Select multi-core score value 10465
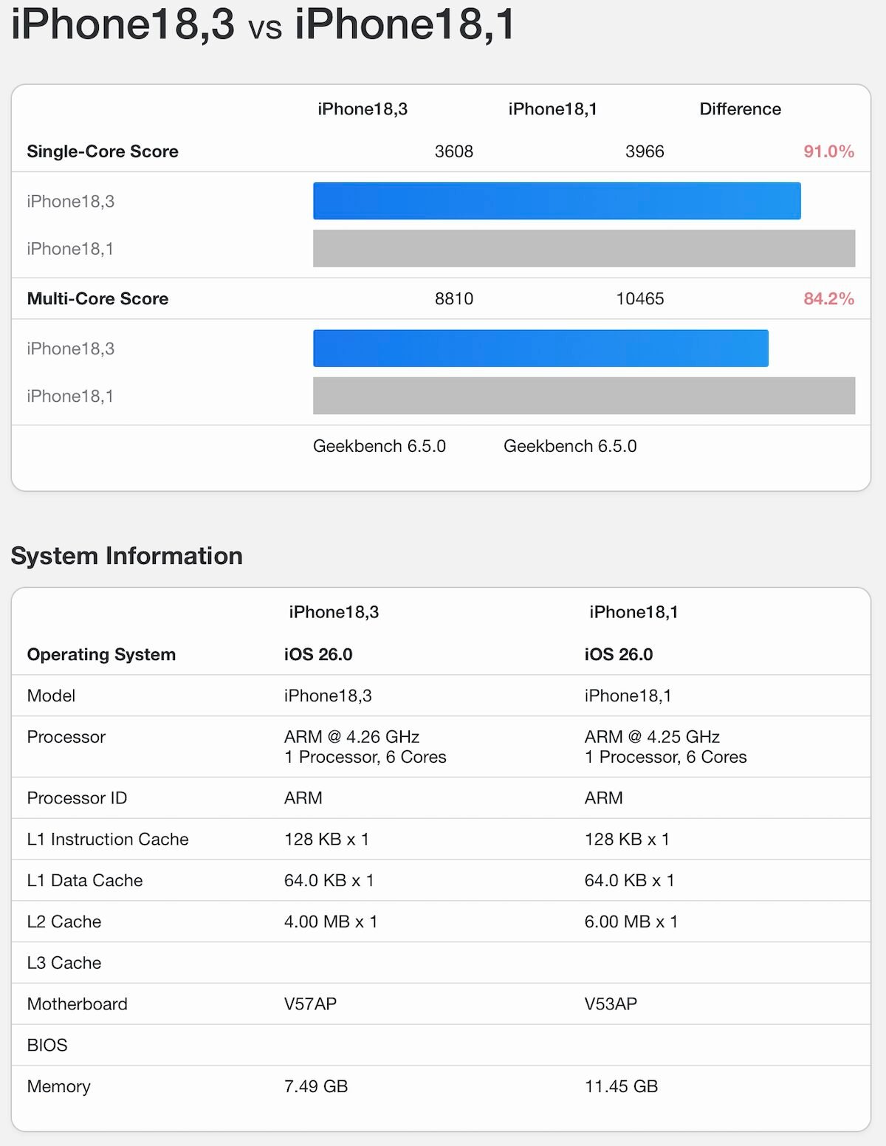The height and width of the screenshot is (1146, 886). [x=640, y=299]
